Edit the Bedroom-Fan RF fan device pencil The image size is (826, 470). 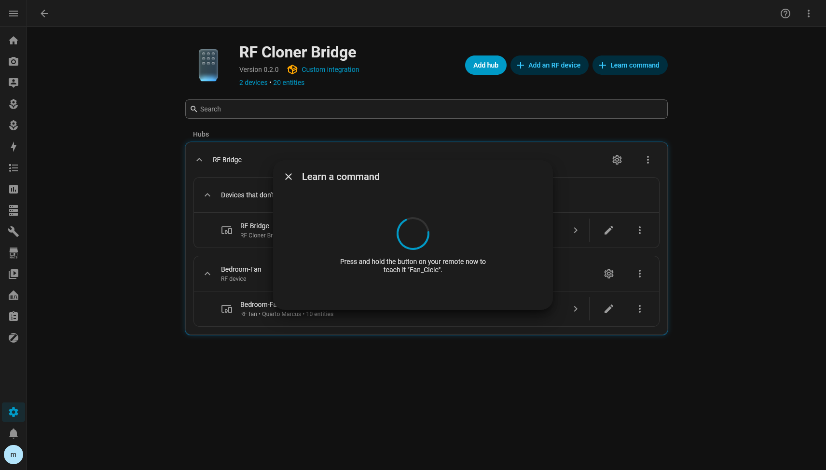[x=609, y=309]
